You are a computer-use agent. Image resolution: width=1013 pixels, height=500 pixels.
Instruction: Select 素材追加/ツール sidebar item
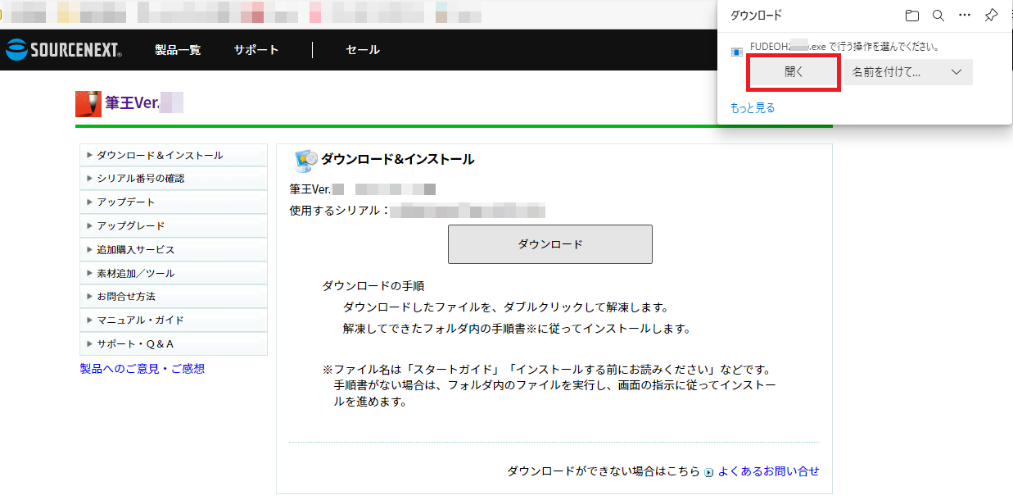tap(174, 274)
